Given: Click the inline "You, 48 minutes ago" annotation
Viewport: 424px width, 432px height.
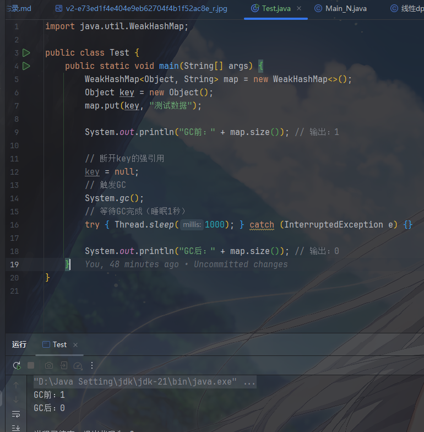Looking at the screenshot, I should 186,264.
